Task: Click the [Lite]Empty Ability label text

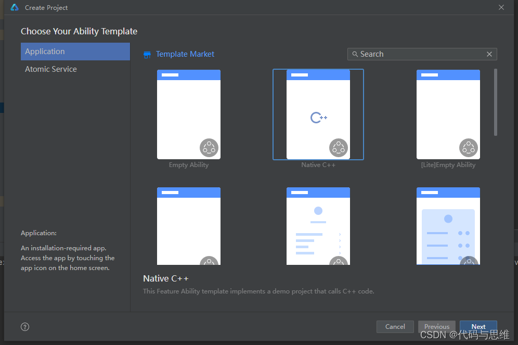Action: 448,165
